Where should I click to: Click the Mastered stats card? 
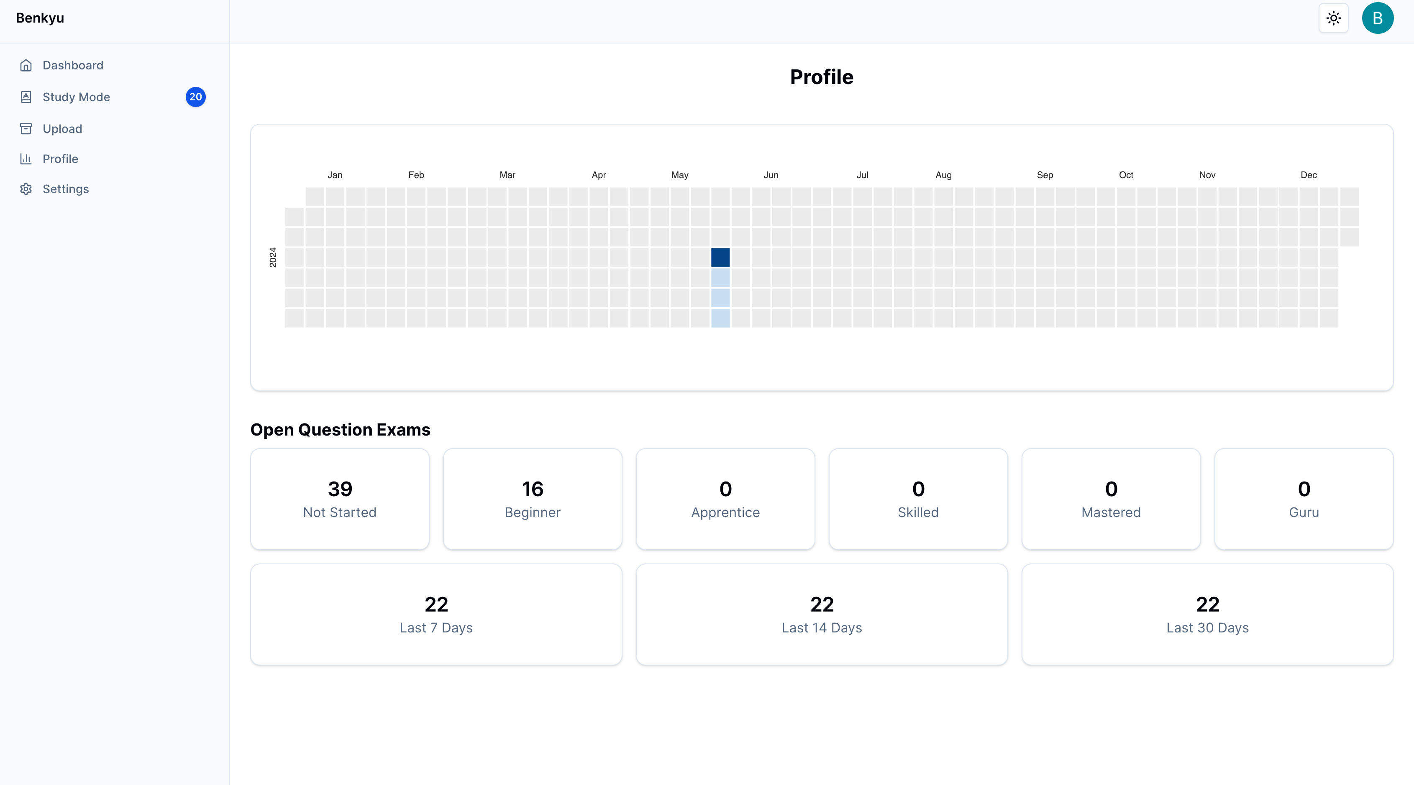tap(1111, 499)
